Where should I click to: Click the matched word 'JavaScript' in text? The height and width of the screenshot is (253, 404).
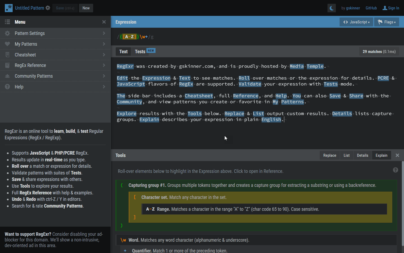coord(131,84)
